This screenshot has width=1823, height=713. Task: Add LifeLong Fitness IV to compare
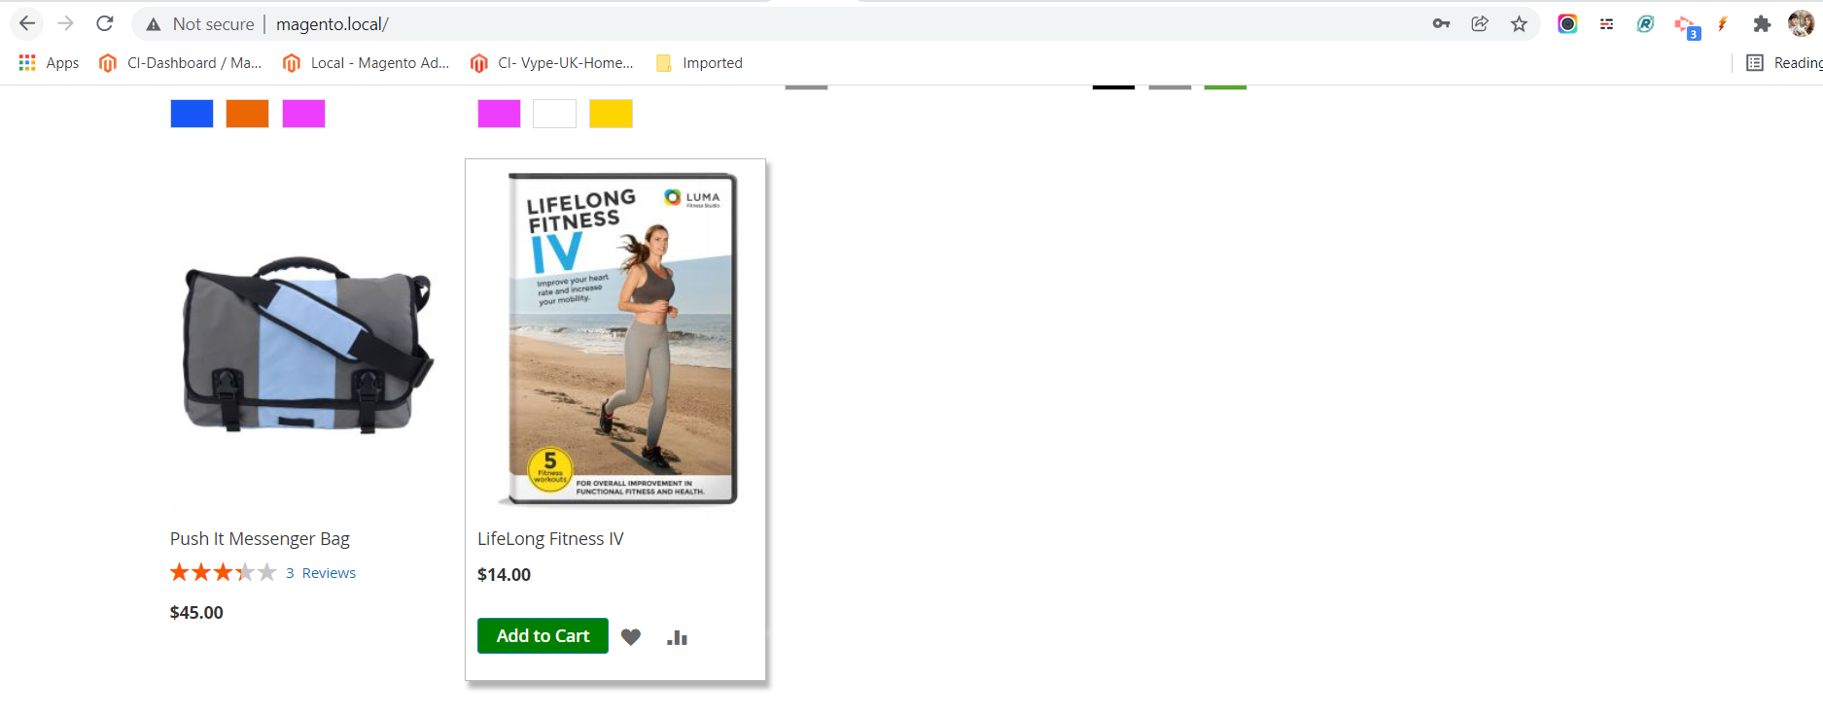(677, 637)
